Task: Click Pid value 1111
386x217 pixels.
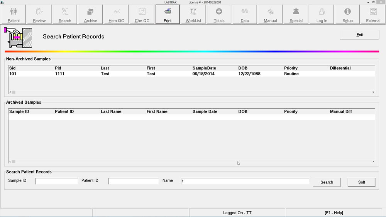Action: click(x=60, y=74)
